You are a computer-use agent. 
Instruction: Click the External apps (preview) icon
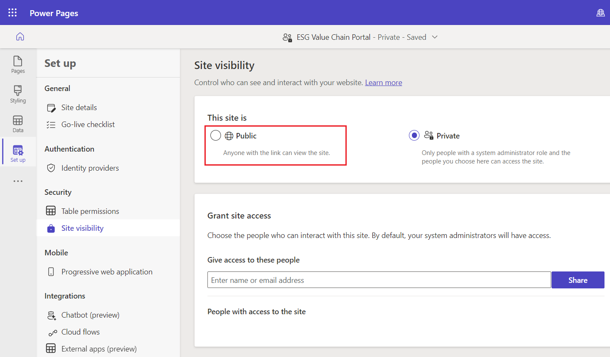51,348
